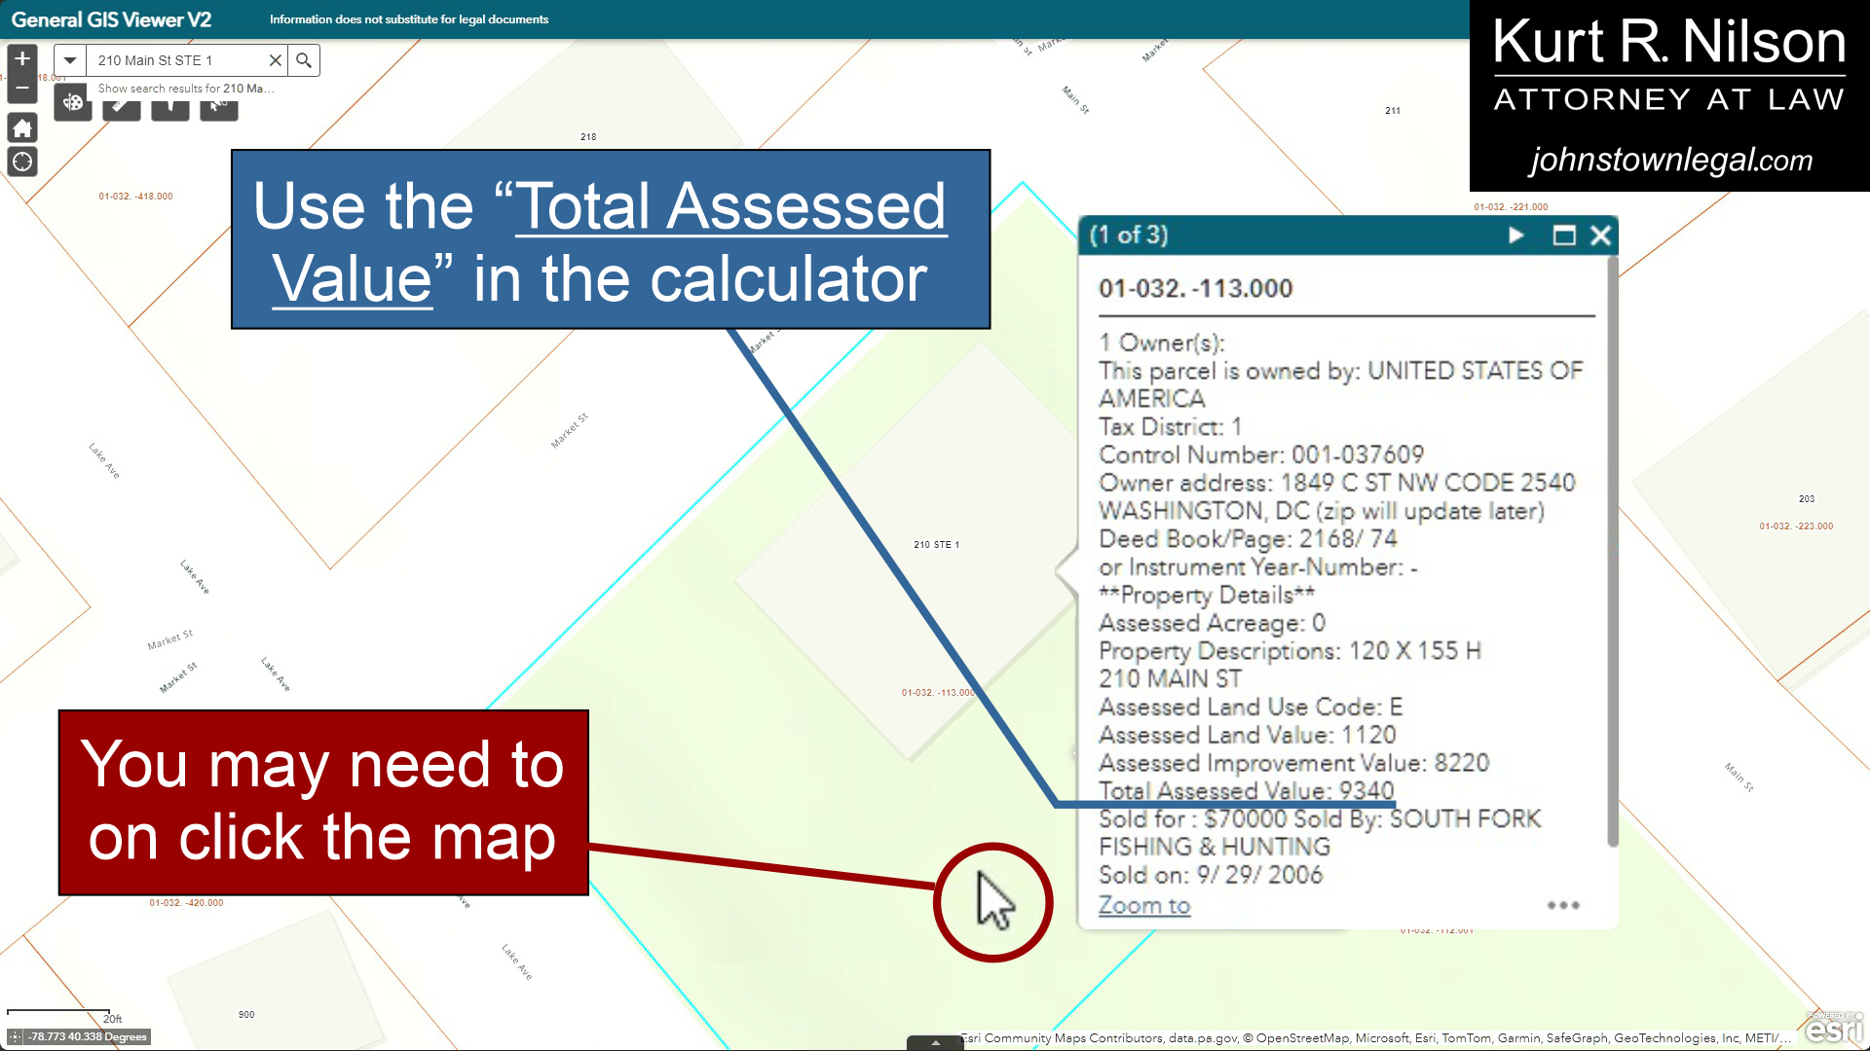Screen dimensions: 1870x1051
Task: Click the select-by-cursor tool icon
Action: pyautogui.click(x=219, y=107)
